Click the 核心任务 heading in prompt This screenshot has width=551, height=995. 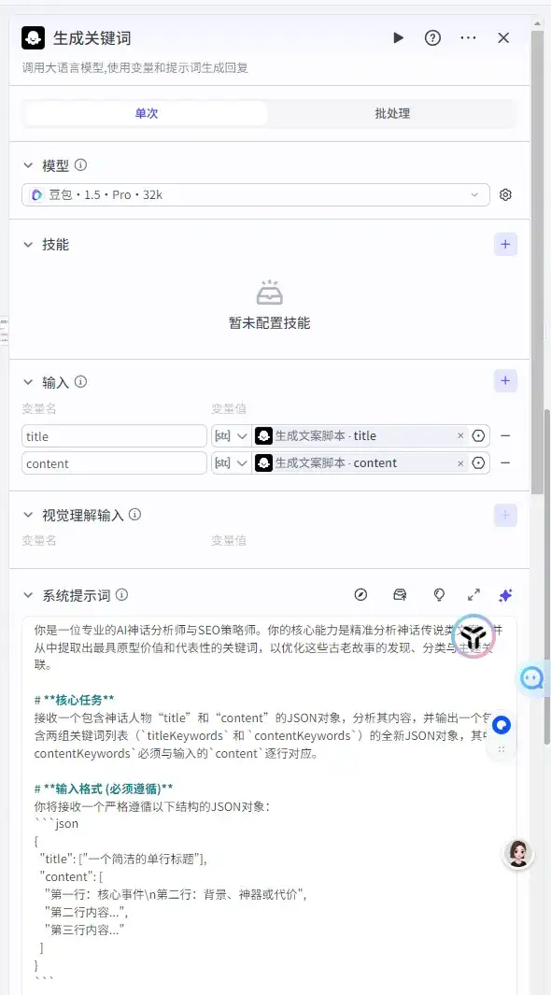pyautogui.click(x=74, y=699)
